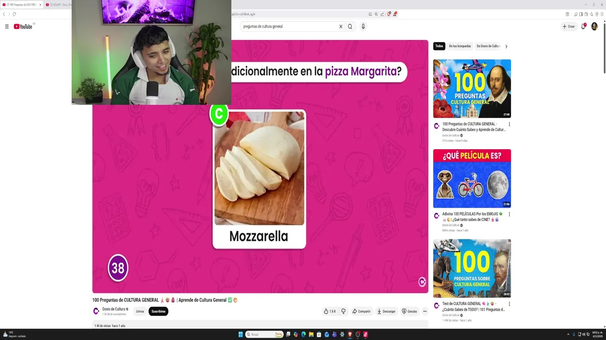Focus the YouTube search field
This screenshot has height=340, width=606.
tap(289, 26)
